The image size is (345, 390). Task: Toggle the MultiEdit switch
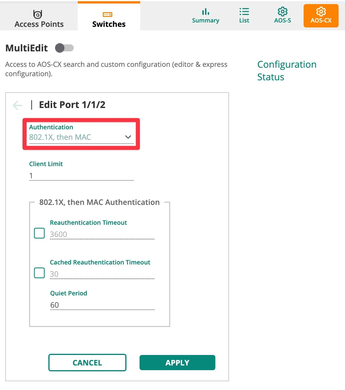click(64, 48)
